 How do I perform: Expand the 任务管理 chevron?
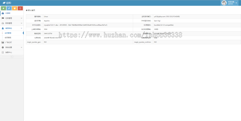click(x=21, y=18)
